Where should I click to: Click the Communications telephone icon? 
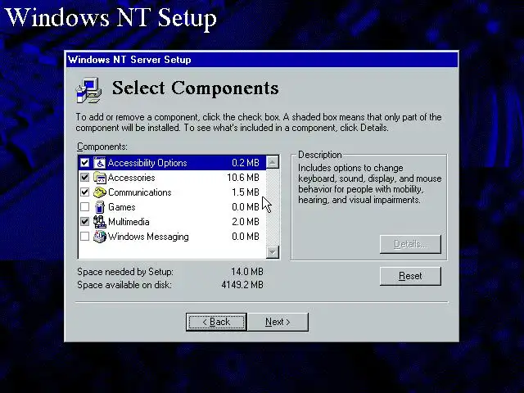[x=99, y=192]
